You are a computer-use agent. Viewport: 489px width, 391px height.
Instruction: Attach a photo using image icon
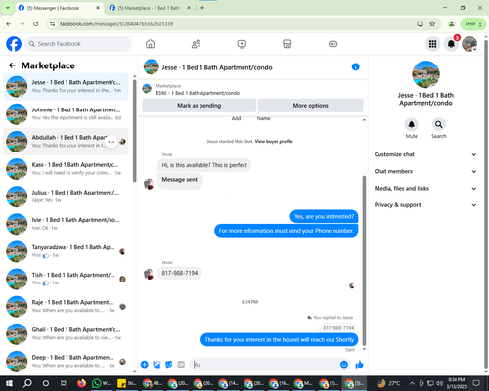(x=156, y=365)
